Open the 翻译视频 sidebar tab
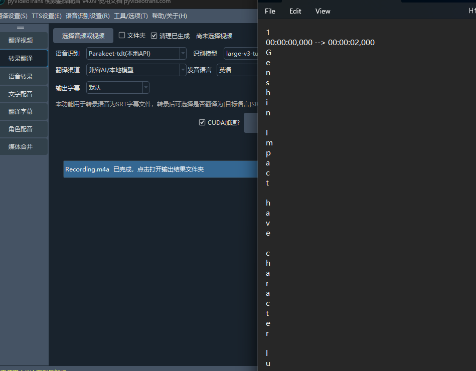 click(24, 40)
